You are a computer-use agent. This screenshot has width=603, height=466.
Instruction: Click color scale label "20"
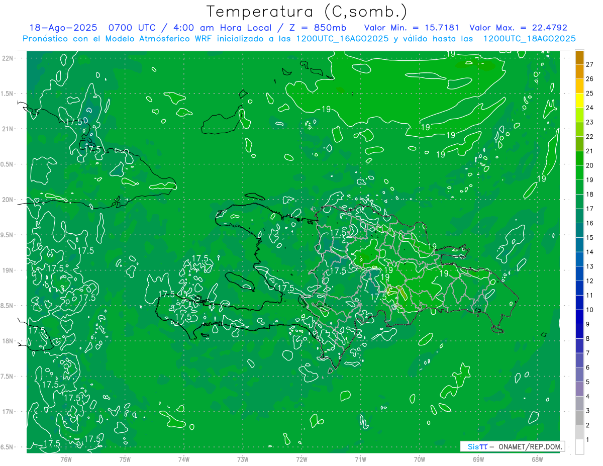point(590,165)
